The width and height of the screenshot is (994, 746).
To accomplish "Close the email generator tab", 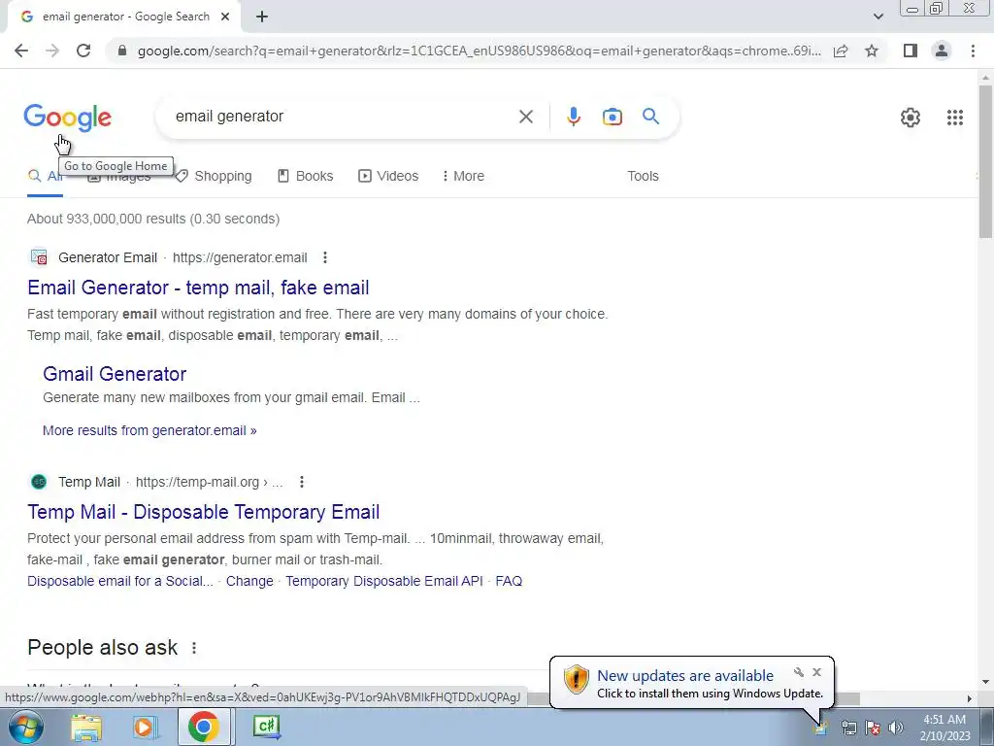I will coord(225,17).
